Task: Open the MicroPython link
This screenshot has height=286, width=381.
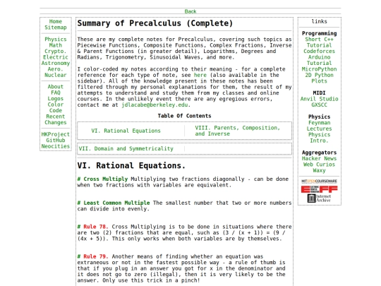Action: tap(319, 69)
